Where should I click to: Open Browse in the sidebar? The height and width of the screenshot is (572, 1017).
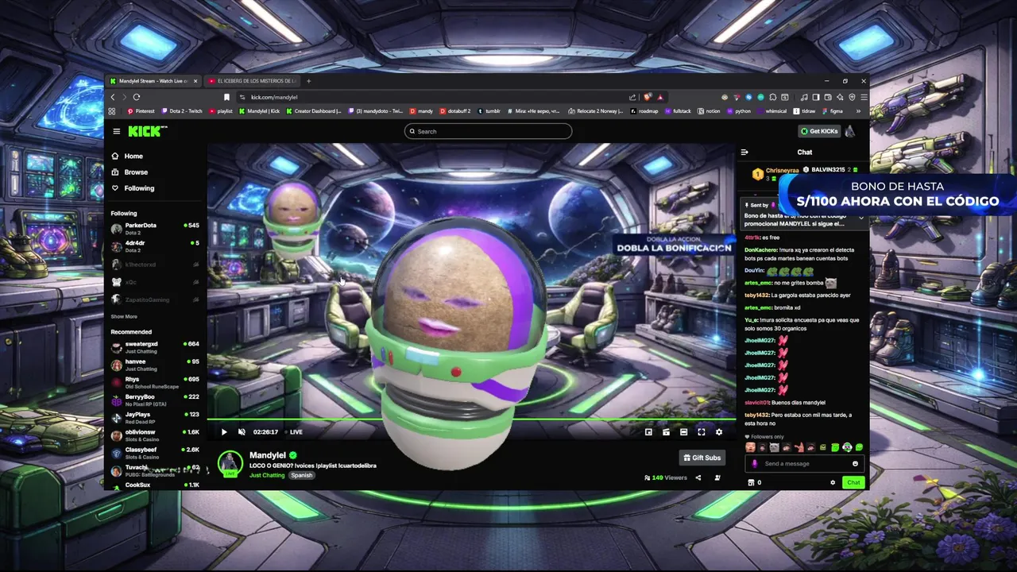click(130, 172)
